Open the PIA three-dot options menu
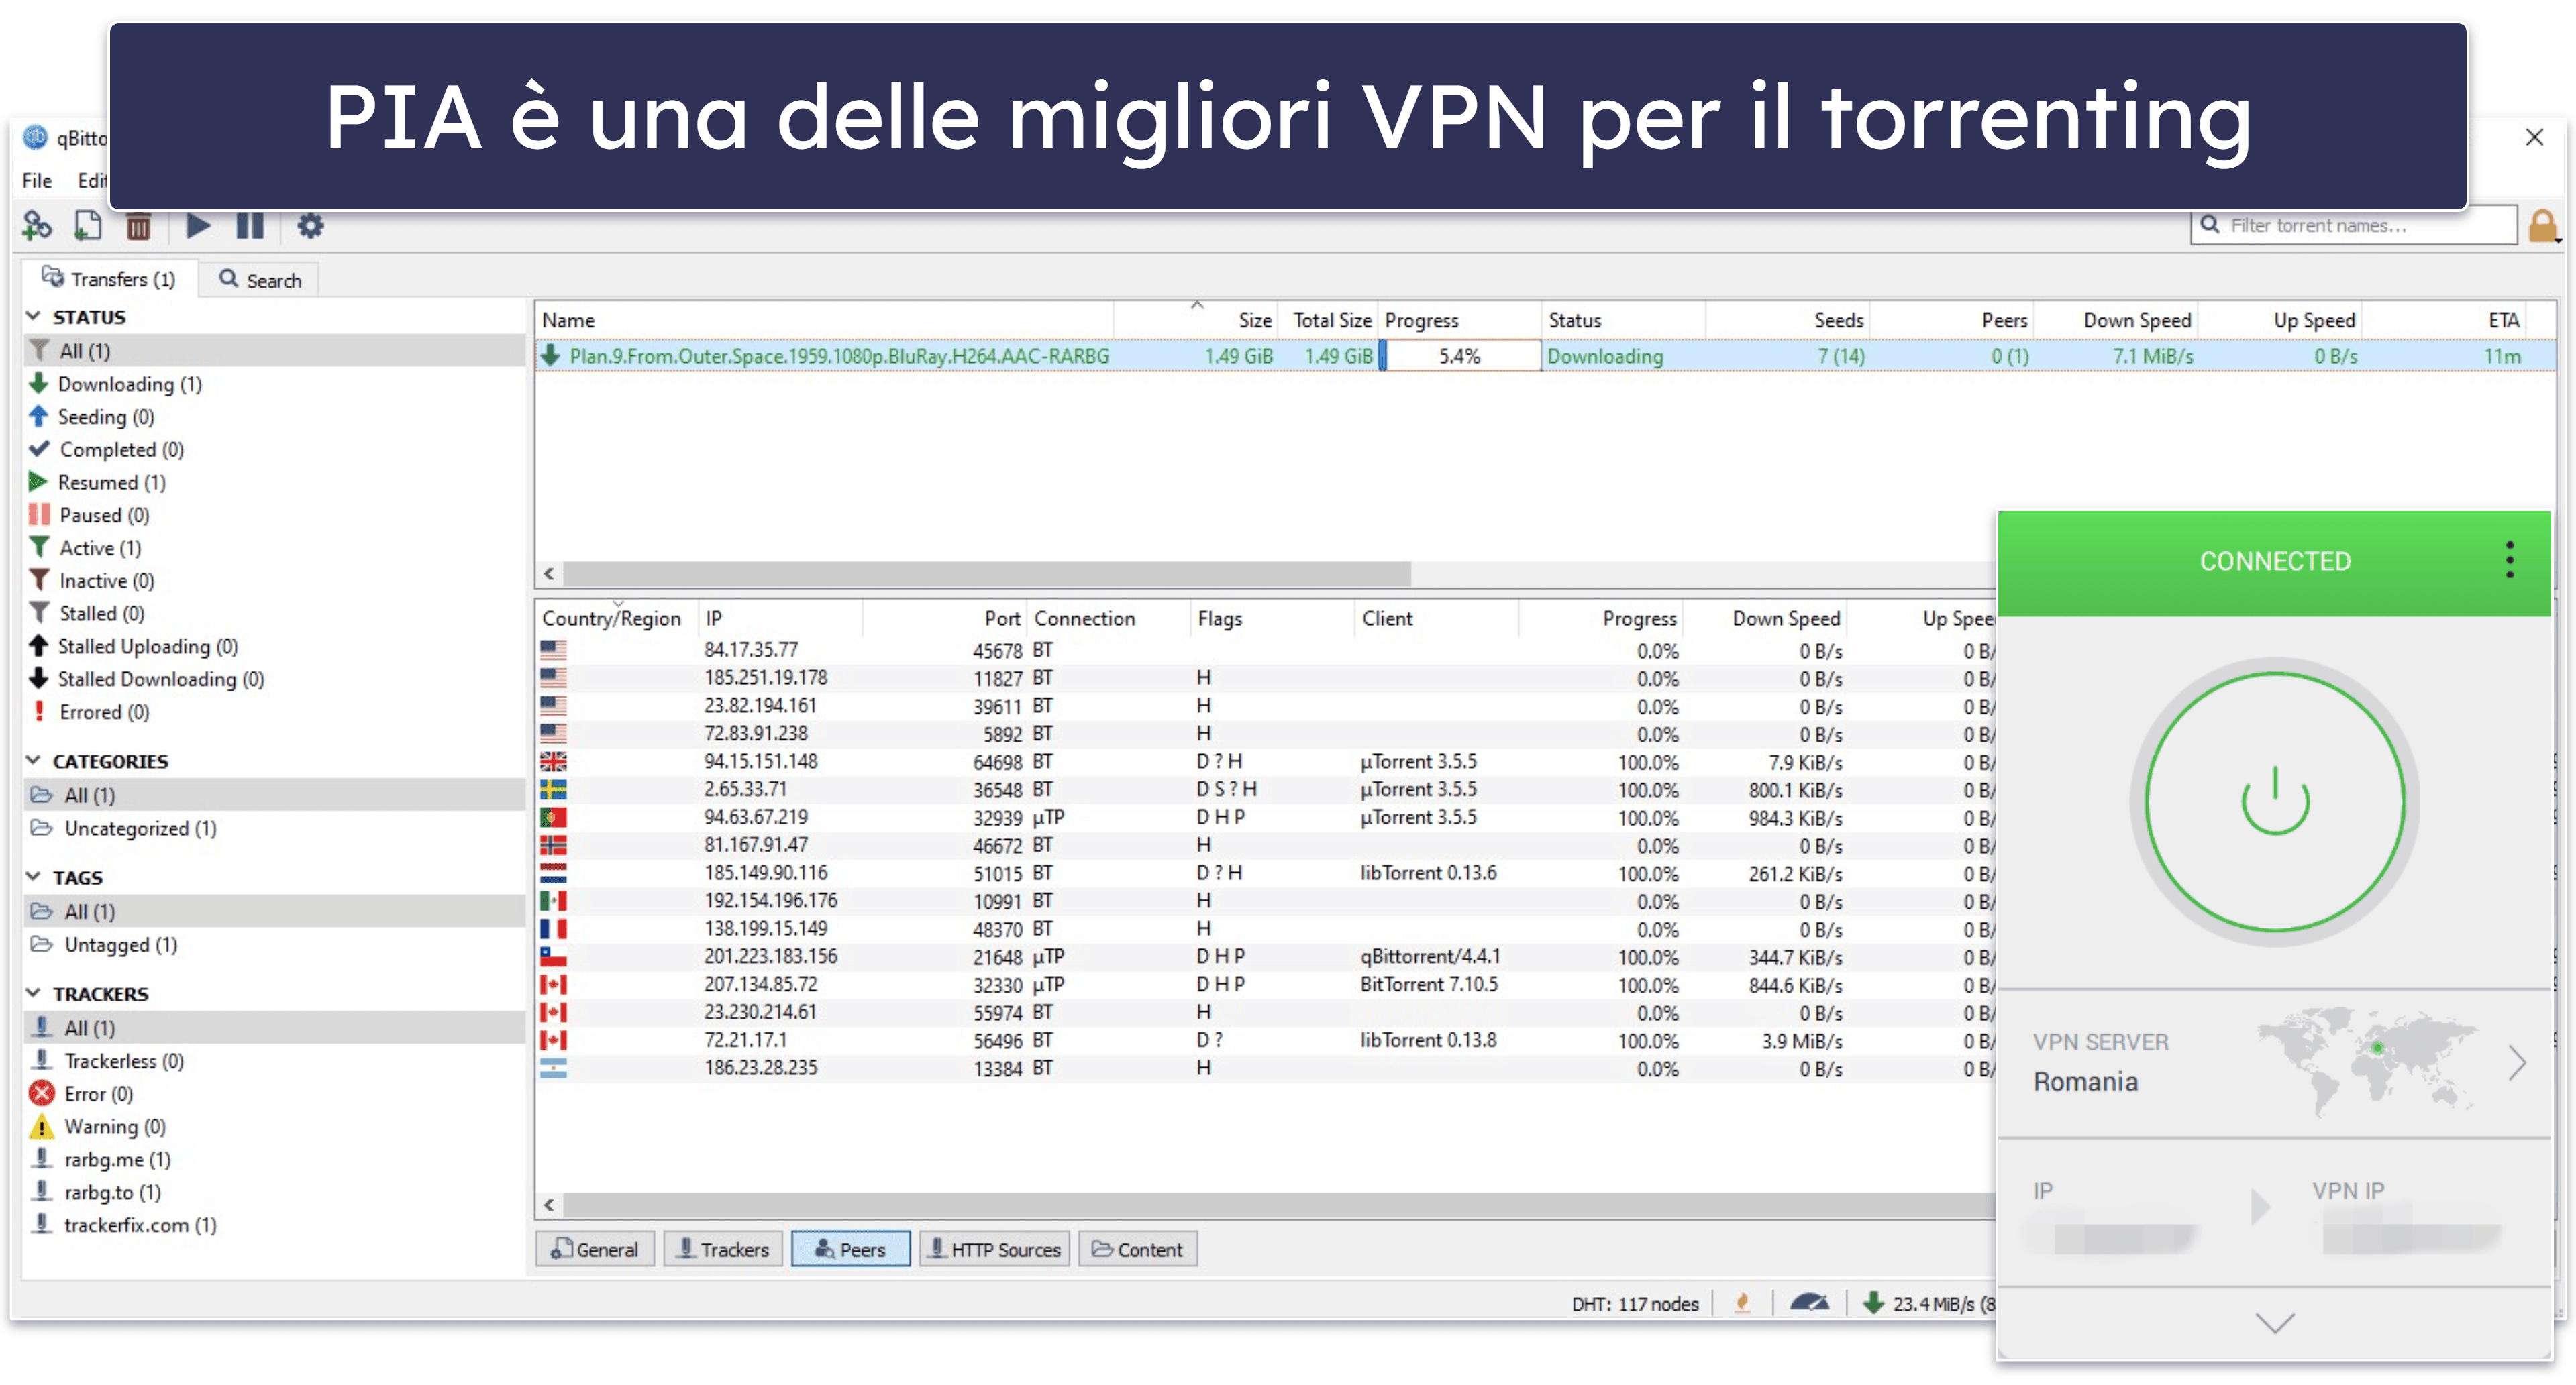 [2510, 561]
